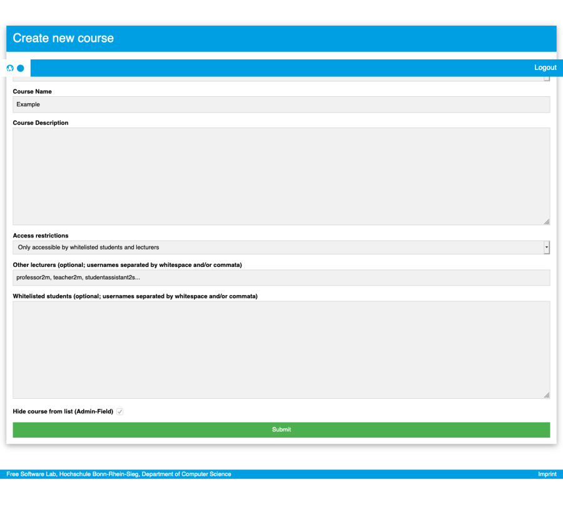Click the round logo icon in the navigation bar
This screenshot has width=563, height=515.
pos(10,68)
